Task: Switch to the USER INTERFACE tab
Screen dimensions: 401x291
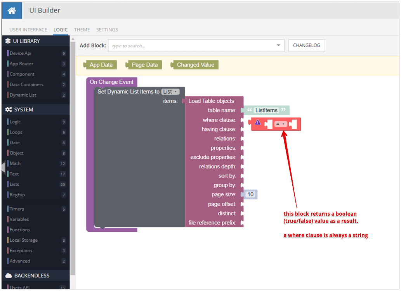Action: (28, 29)
